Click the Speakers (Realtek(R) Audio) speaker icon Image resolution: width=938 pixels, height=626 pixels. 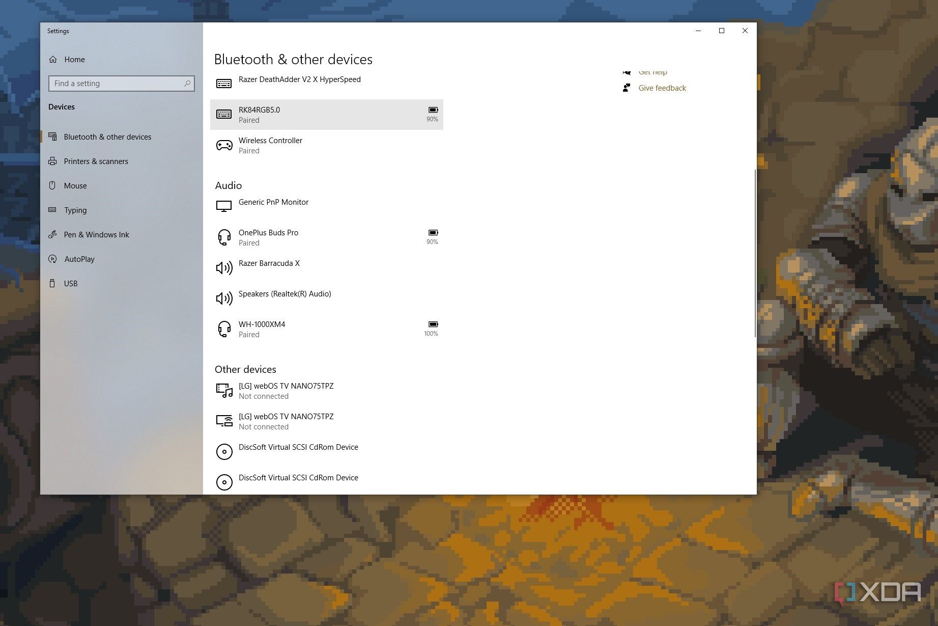click(224, 298)
